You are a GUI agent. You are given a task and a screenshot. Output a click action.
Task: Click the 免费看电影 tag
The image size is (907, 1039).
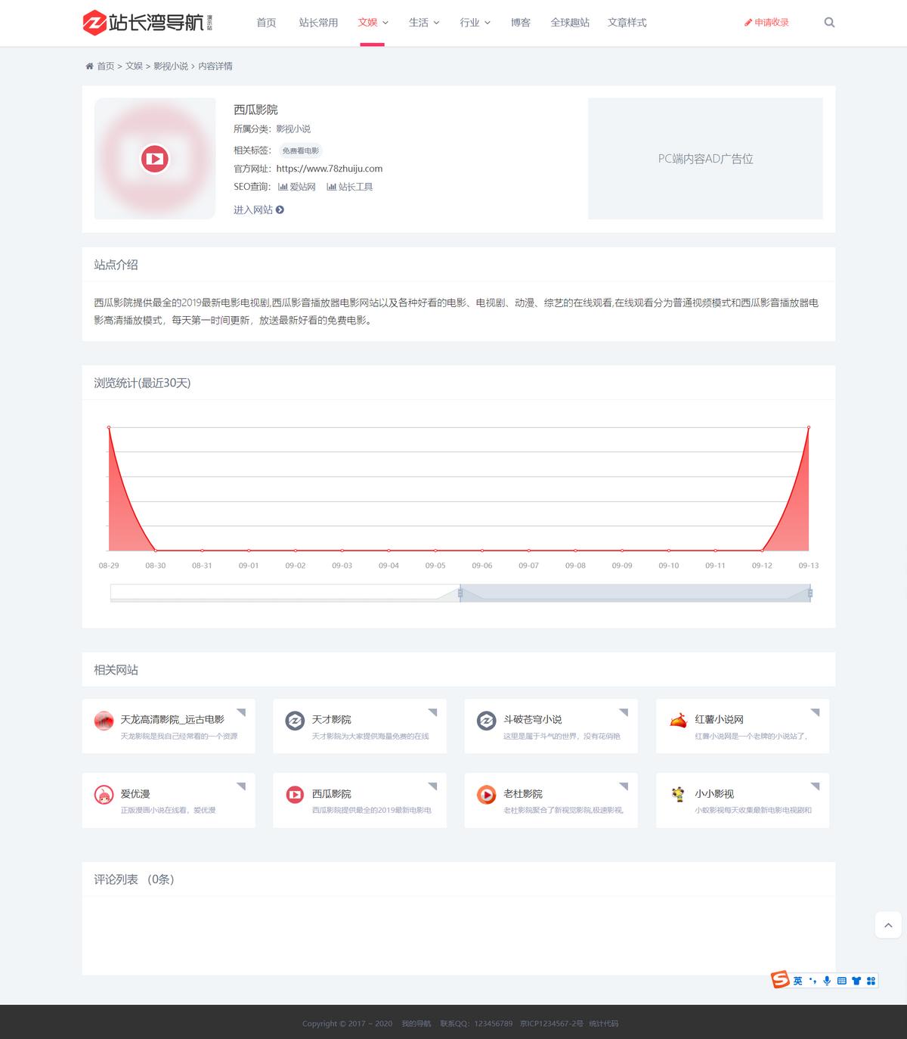301,150
